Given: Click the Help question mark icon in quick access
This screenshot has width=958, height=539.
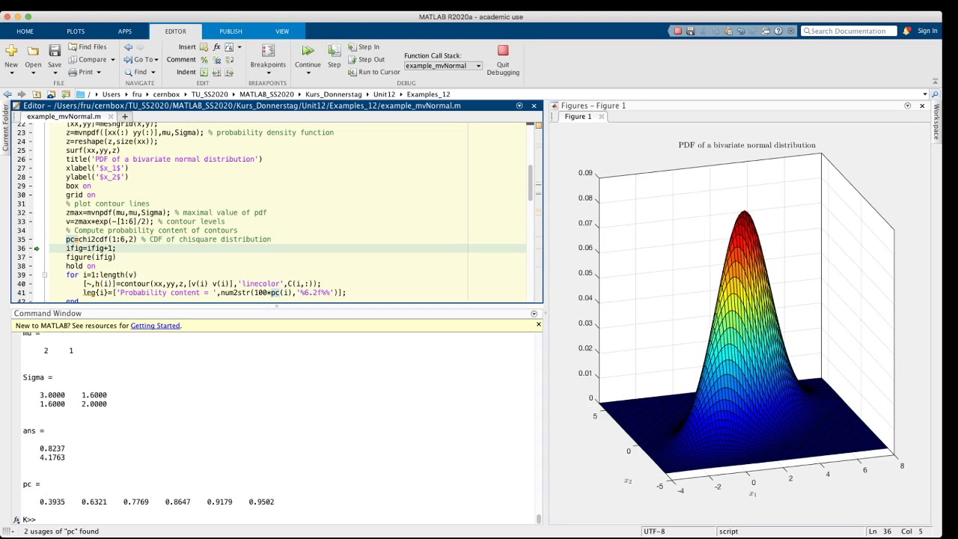Looking at the screenshot, I should coord(778,31).
